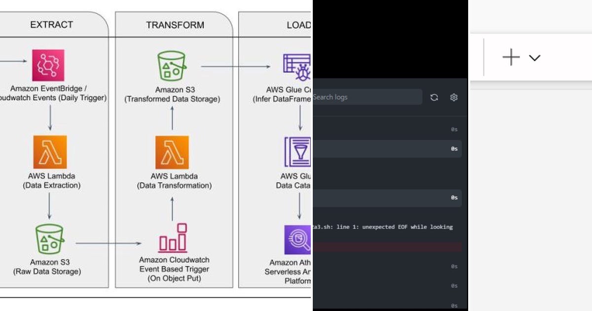Click the red highlighted failed log row
Viewport: 592px width, 311px height.
click(387, 247)
